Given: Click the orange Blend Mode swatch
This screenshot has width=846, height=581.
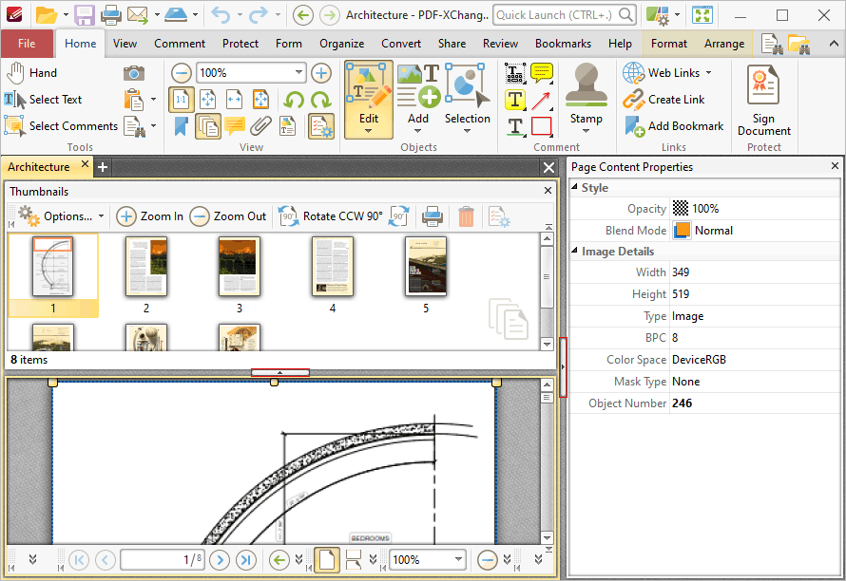Looking at the screenshot, I should tap(682, 230).
